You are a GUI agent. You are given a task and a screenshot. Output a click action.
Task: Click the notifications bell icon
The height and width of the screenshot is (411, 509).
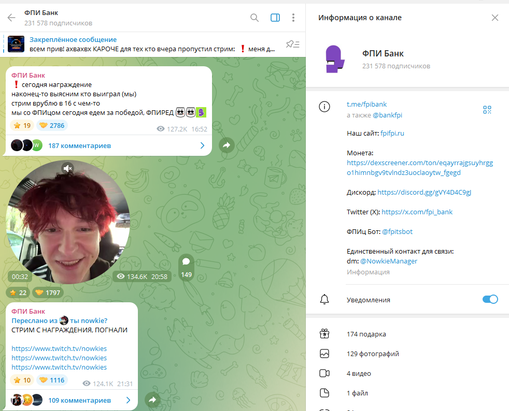point(324,300)
